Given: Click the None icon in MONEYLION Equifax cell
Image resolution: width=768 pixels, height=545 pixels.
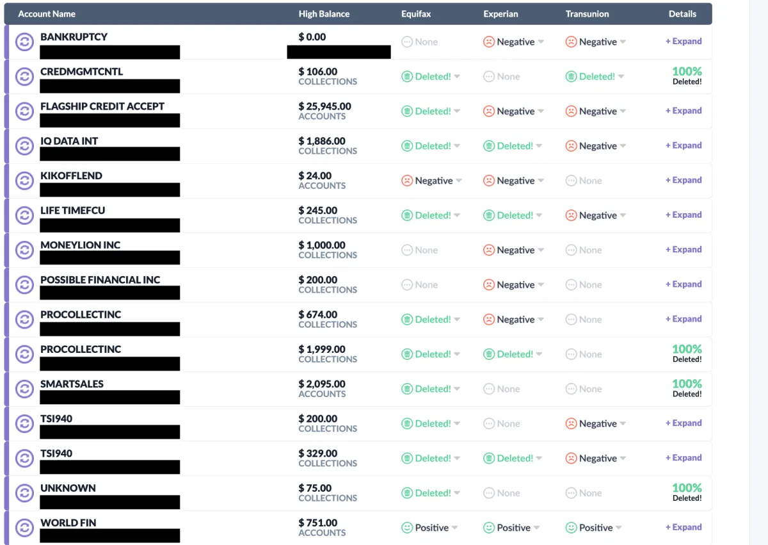Looking at the screenshot, I should click(x=407, y=250).
